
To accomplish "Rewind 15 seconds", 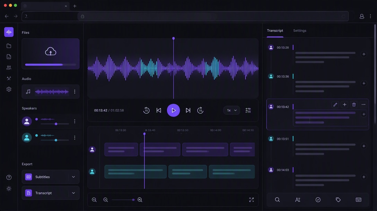I will coord(146,110).
